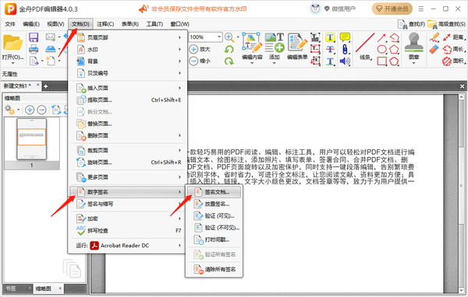Open the 注释(C) menu
The image size is (468, 297).
105,24
